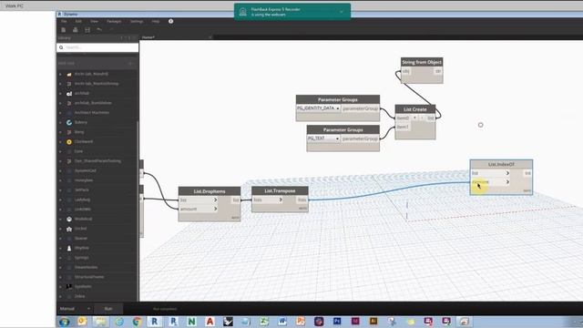Screen dimensions: 583x328
Task: Select the List.Transpose node header
Action: tap(280, 190)
